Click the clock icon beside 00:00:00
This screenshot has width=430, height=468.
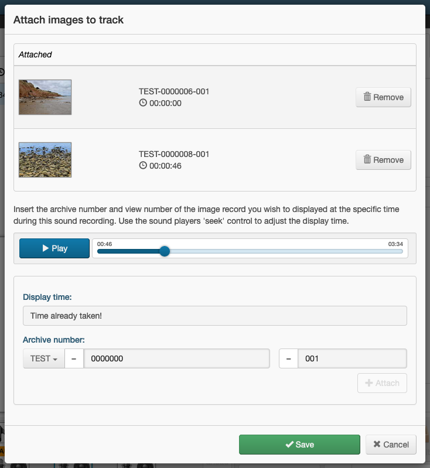point(143,103)
